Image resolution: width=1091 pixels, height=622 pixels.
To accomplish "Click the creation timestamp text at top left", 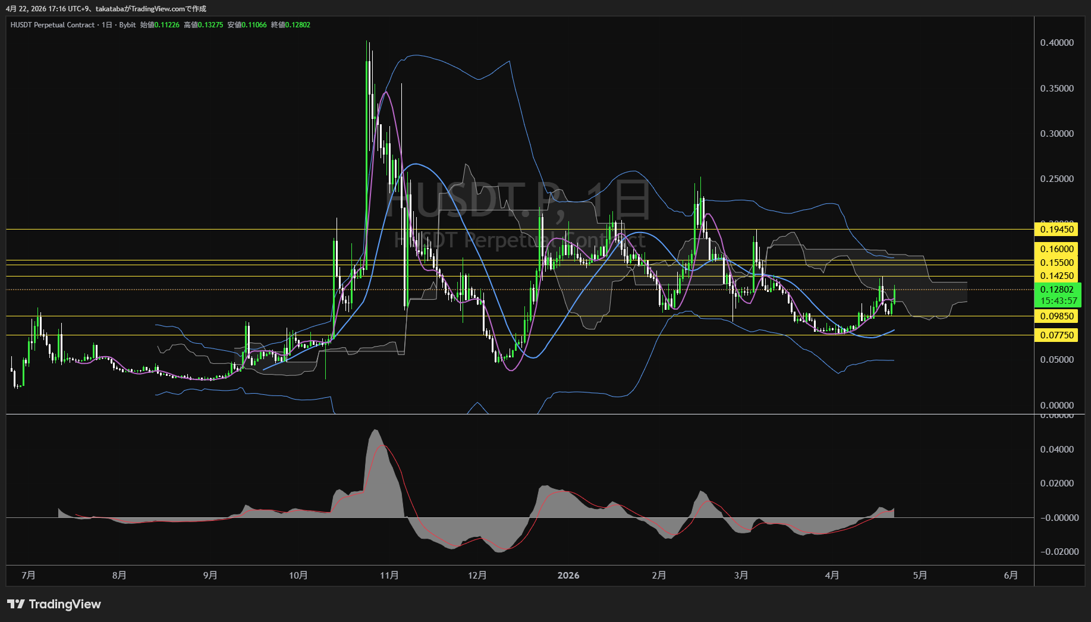I will coord(106,8).
